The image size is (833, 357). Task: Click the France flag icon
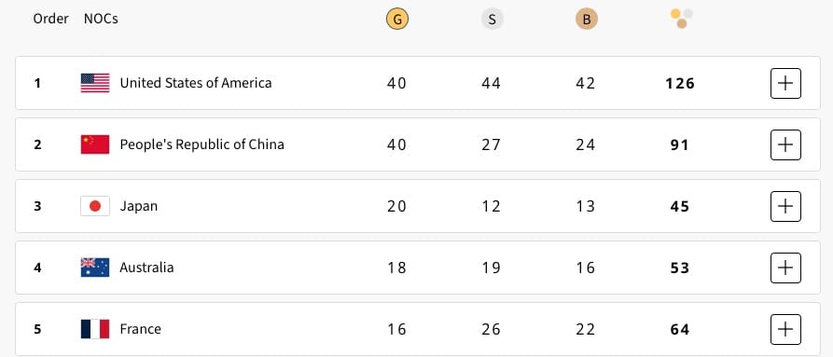point(95,329)
